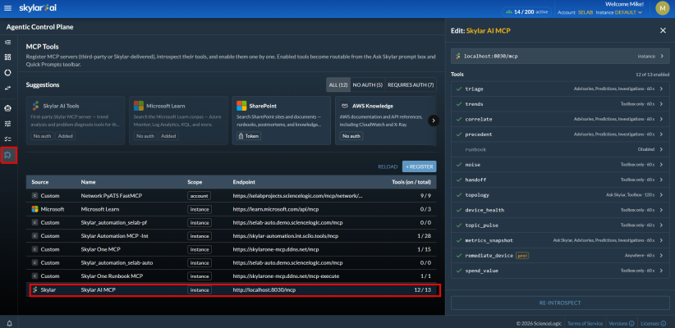Toggle the trends tool checkmark
The width and height of the screenshot is (675, 328).
point(458,104)
